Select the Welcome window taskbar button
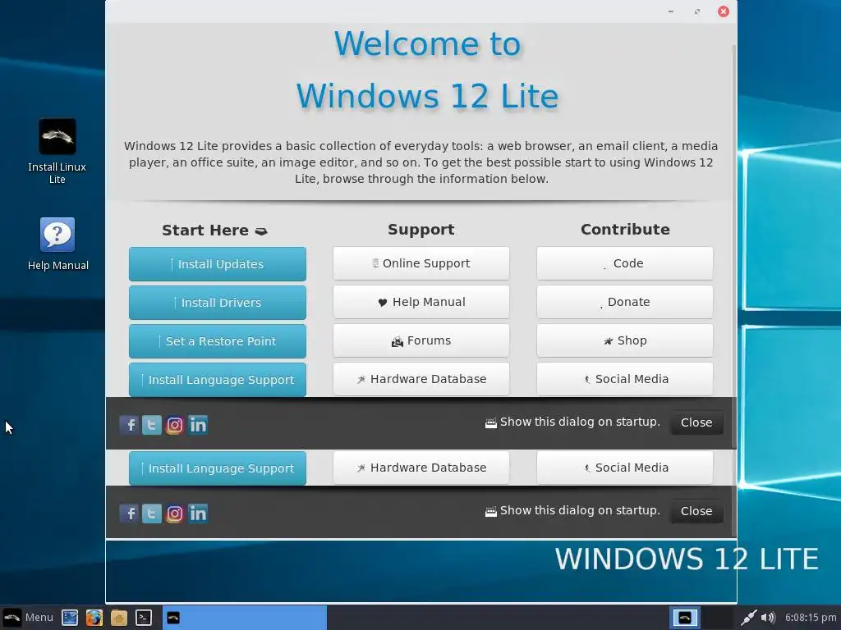The image size is (841, 630). [244, 618]
